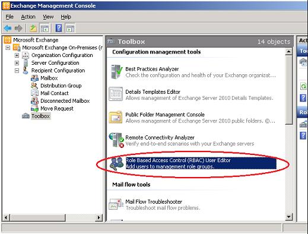Click the Help toolbar icon

[59, 29]
